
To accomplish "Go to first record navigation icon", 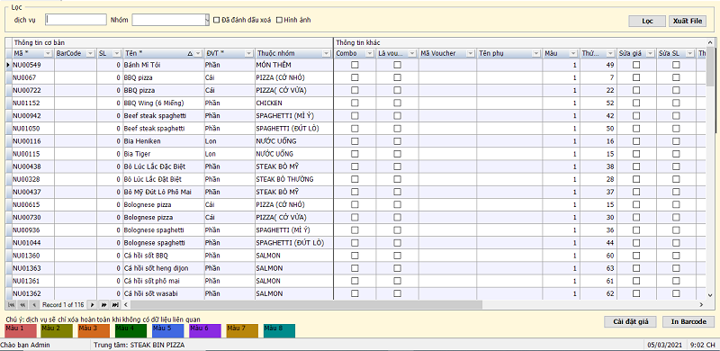I will (12, 304).
